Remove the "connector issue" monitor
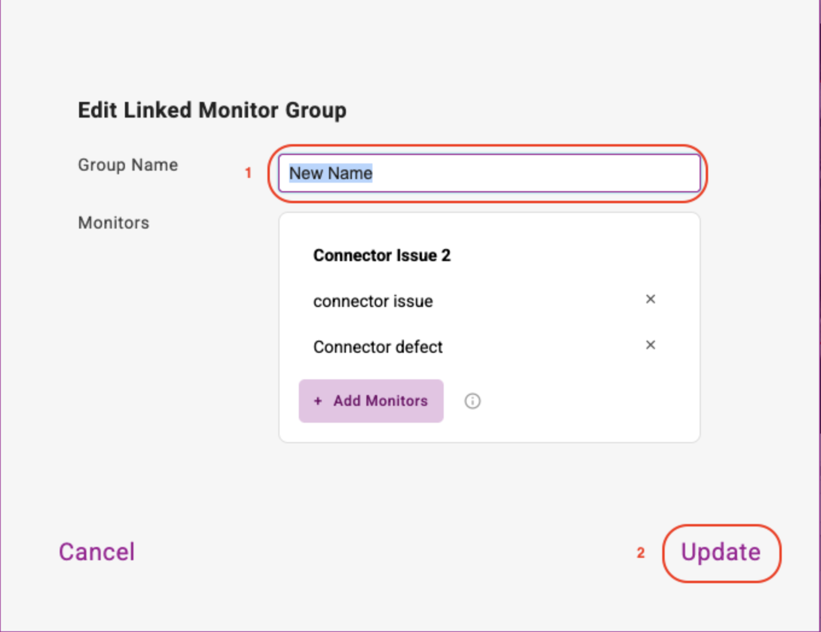The width and height of the screenshot is (821, 632). coord(650,299)
